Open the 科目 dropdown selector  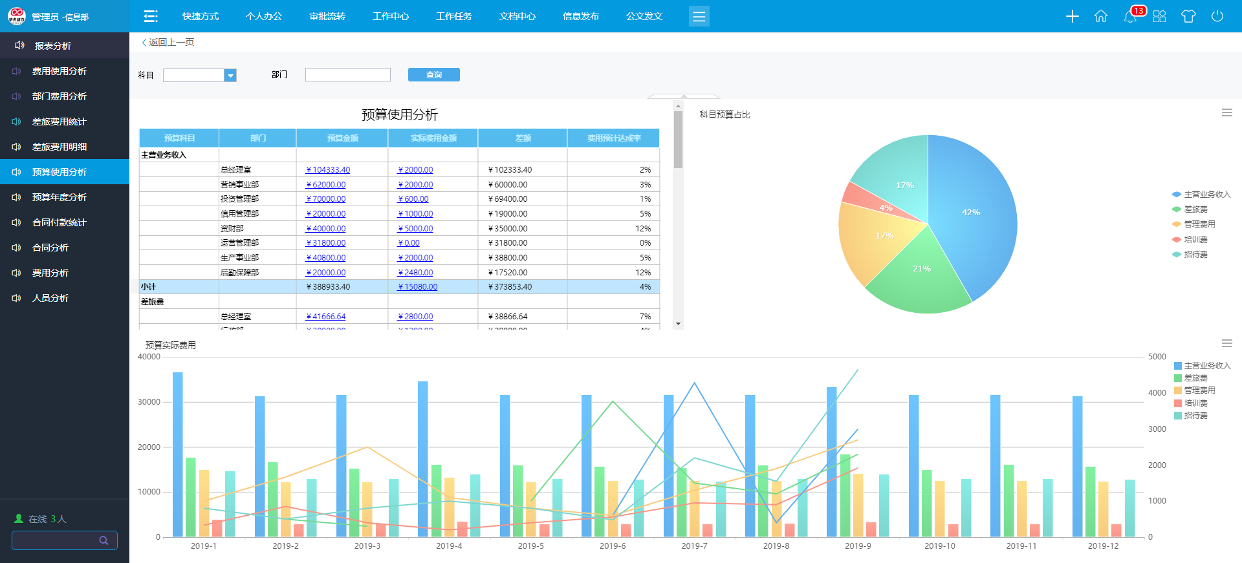pyautogui.click(x=230, y=76)
